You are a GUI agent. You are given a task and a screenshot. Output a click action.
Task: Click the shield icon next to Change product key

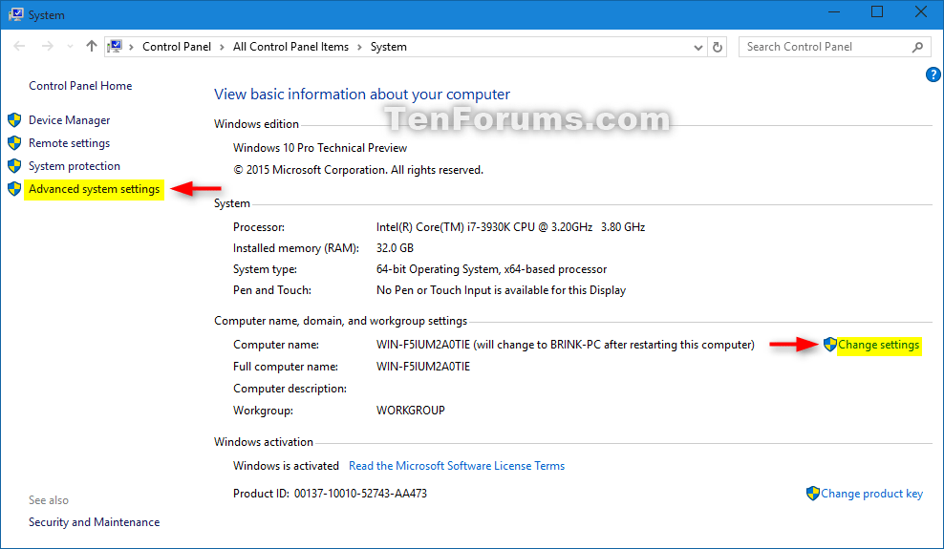coord(813,494)
